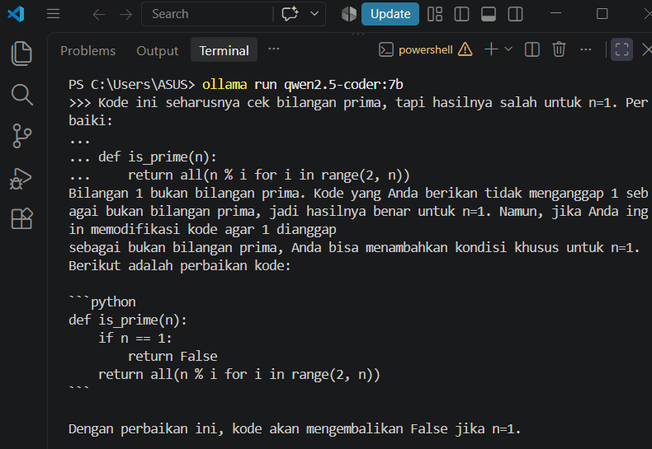Expand the launch profile dropdown arrow
This screenshot has height=449, width=652.
click(508, 49)
